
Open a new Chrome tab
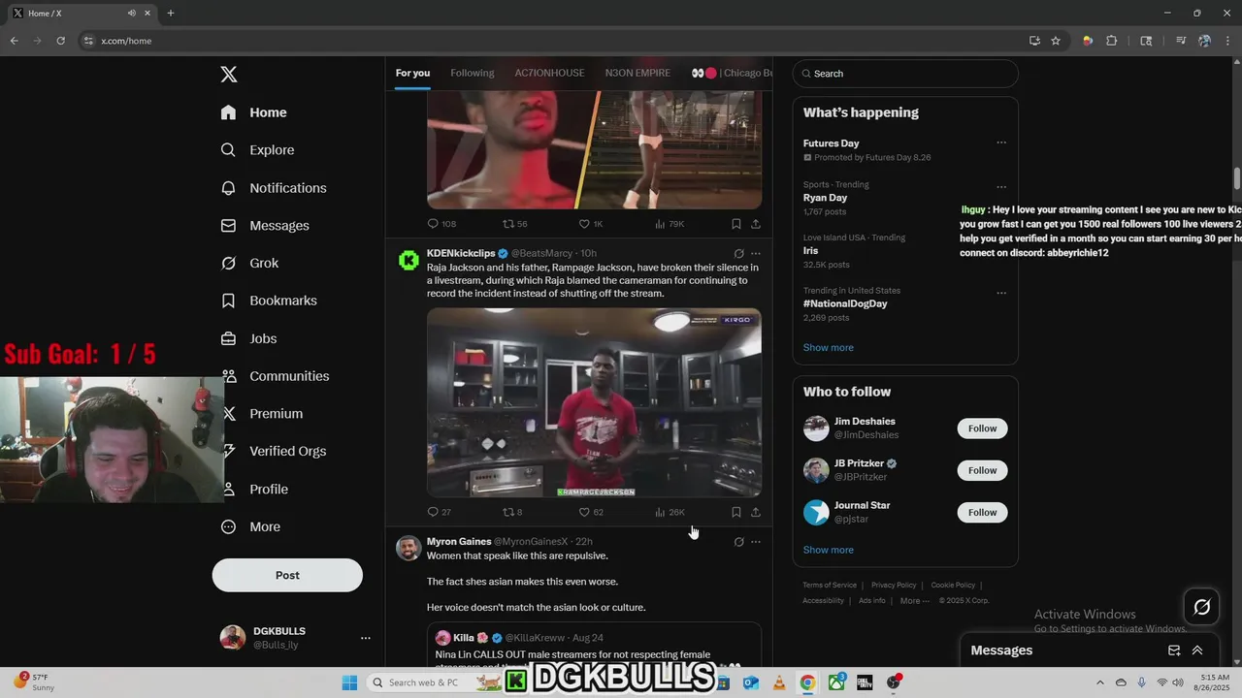click(171, 13)
